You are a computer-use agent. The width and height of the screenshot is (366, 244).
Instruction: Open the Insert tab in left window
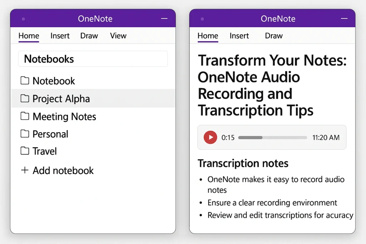(x=60, y=36)
